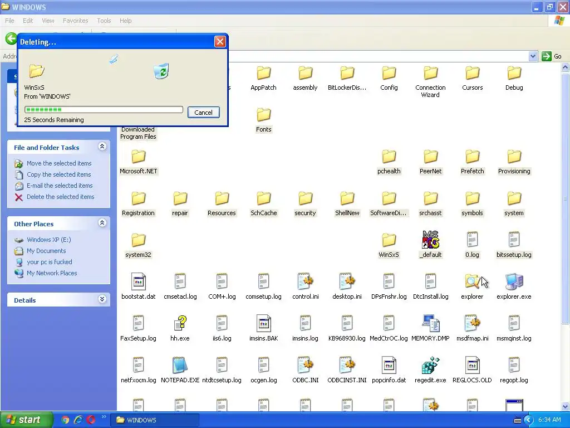The height and width of the screenshot is (428, 570).
Task: Expand the quick launch chevron
Action: tap(104, 417)
